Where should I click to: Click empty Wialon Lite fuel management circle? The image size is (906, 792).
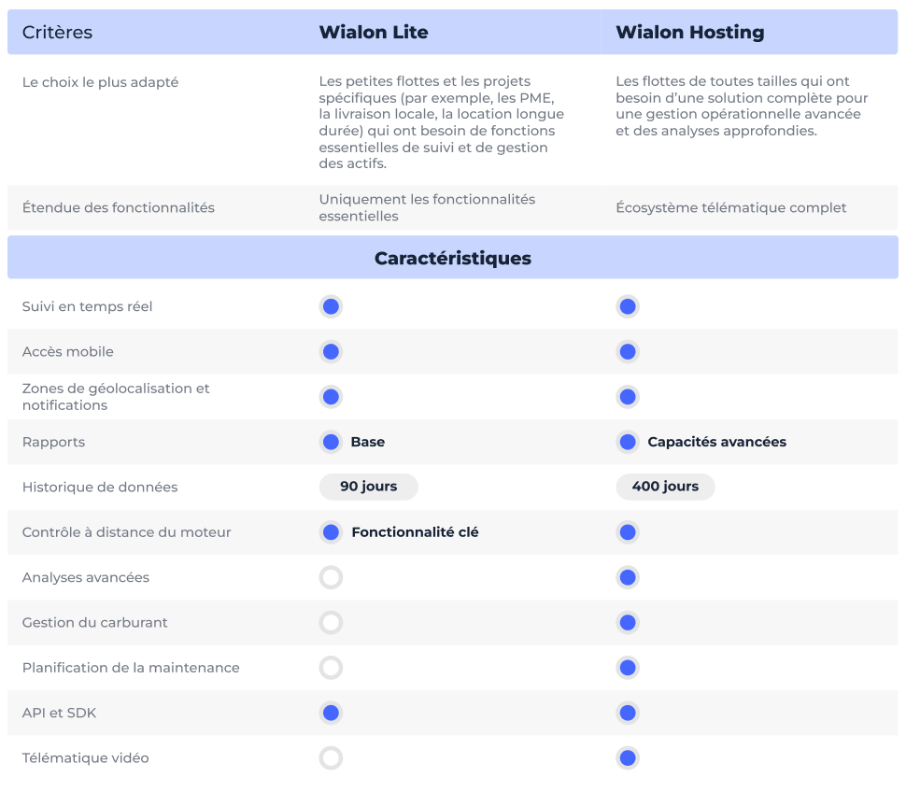point(331,623)
